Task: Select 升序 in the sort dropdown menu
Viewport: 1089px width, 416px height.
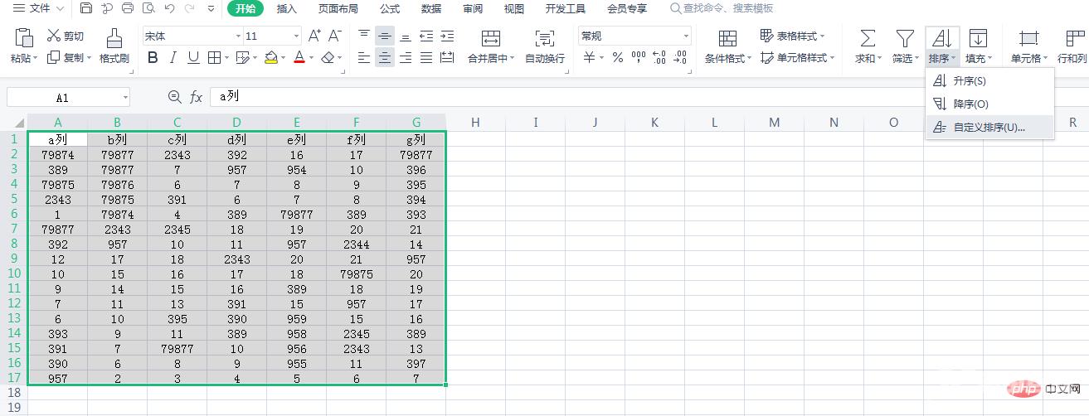Action: point(969,81)
